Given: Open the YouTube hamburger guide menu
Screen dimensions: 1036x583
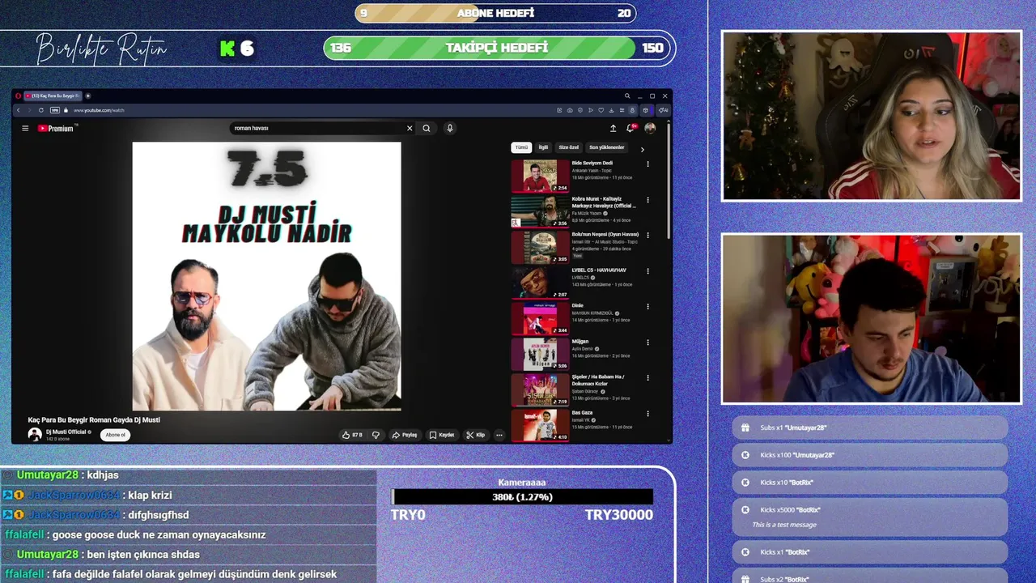Looking at the screenshot, I should coord(25,128).
